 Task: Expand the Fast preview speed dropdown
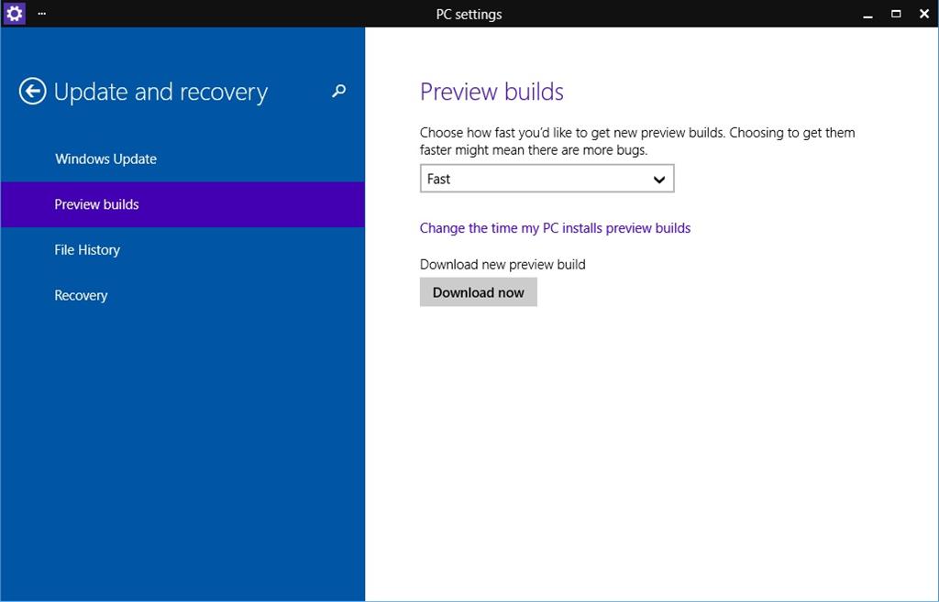coord(547,179)
